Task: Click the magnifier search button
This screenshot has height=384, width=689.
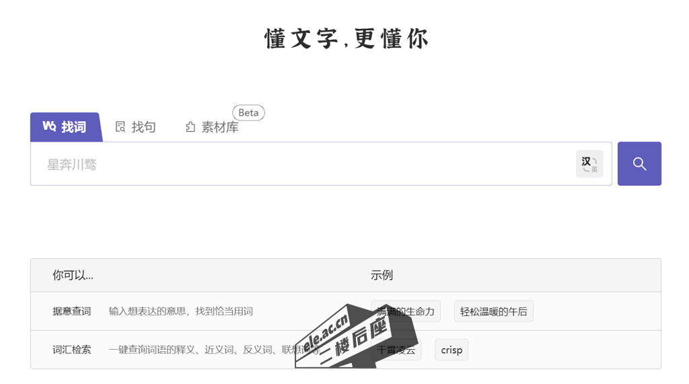Action: click(x=639, y=163)
